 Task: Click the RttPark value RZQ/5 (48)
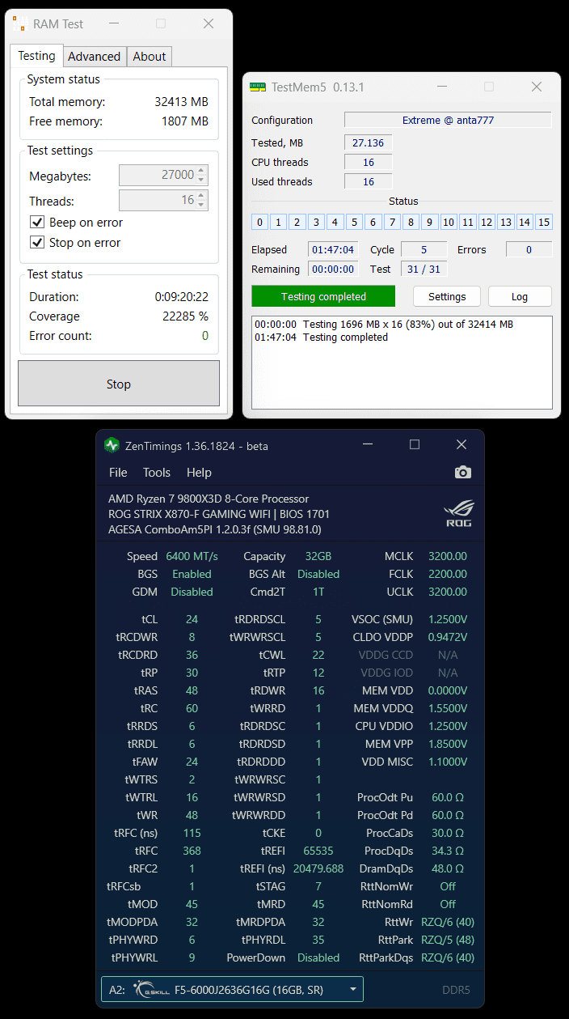tap(448, 940)
